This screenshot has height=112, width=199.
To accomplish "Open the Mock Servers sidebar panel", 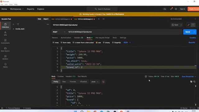I will point(5,49).
